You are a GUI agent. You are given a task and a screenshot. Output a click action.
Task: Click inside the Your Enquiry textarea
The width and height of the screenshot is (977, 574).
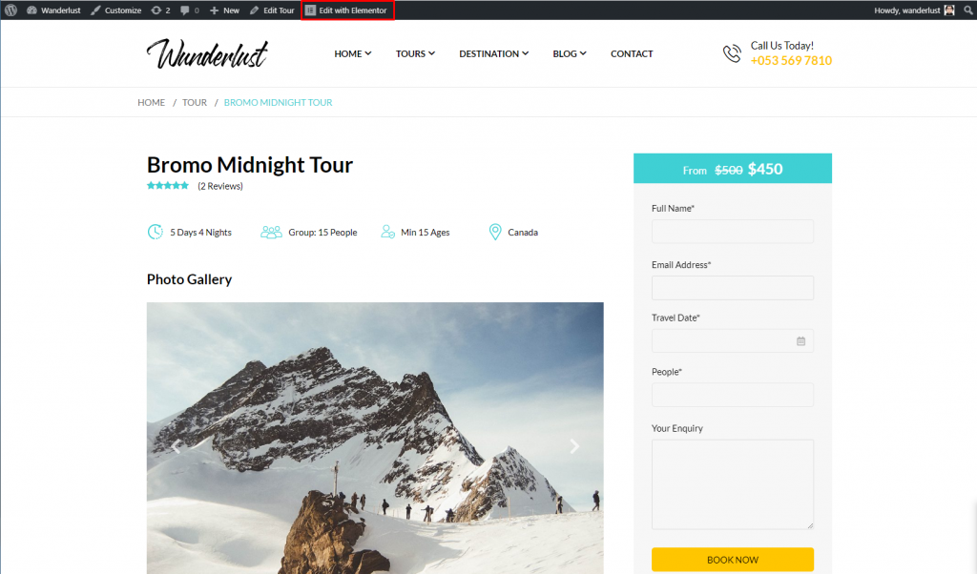click(732, 483)
